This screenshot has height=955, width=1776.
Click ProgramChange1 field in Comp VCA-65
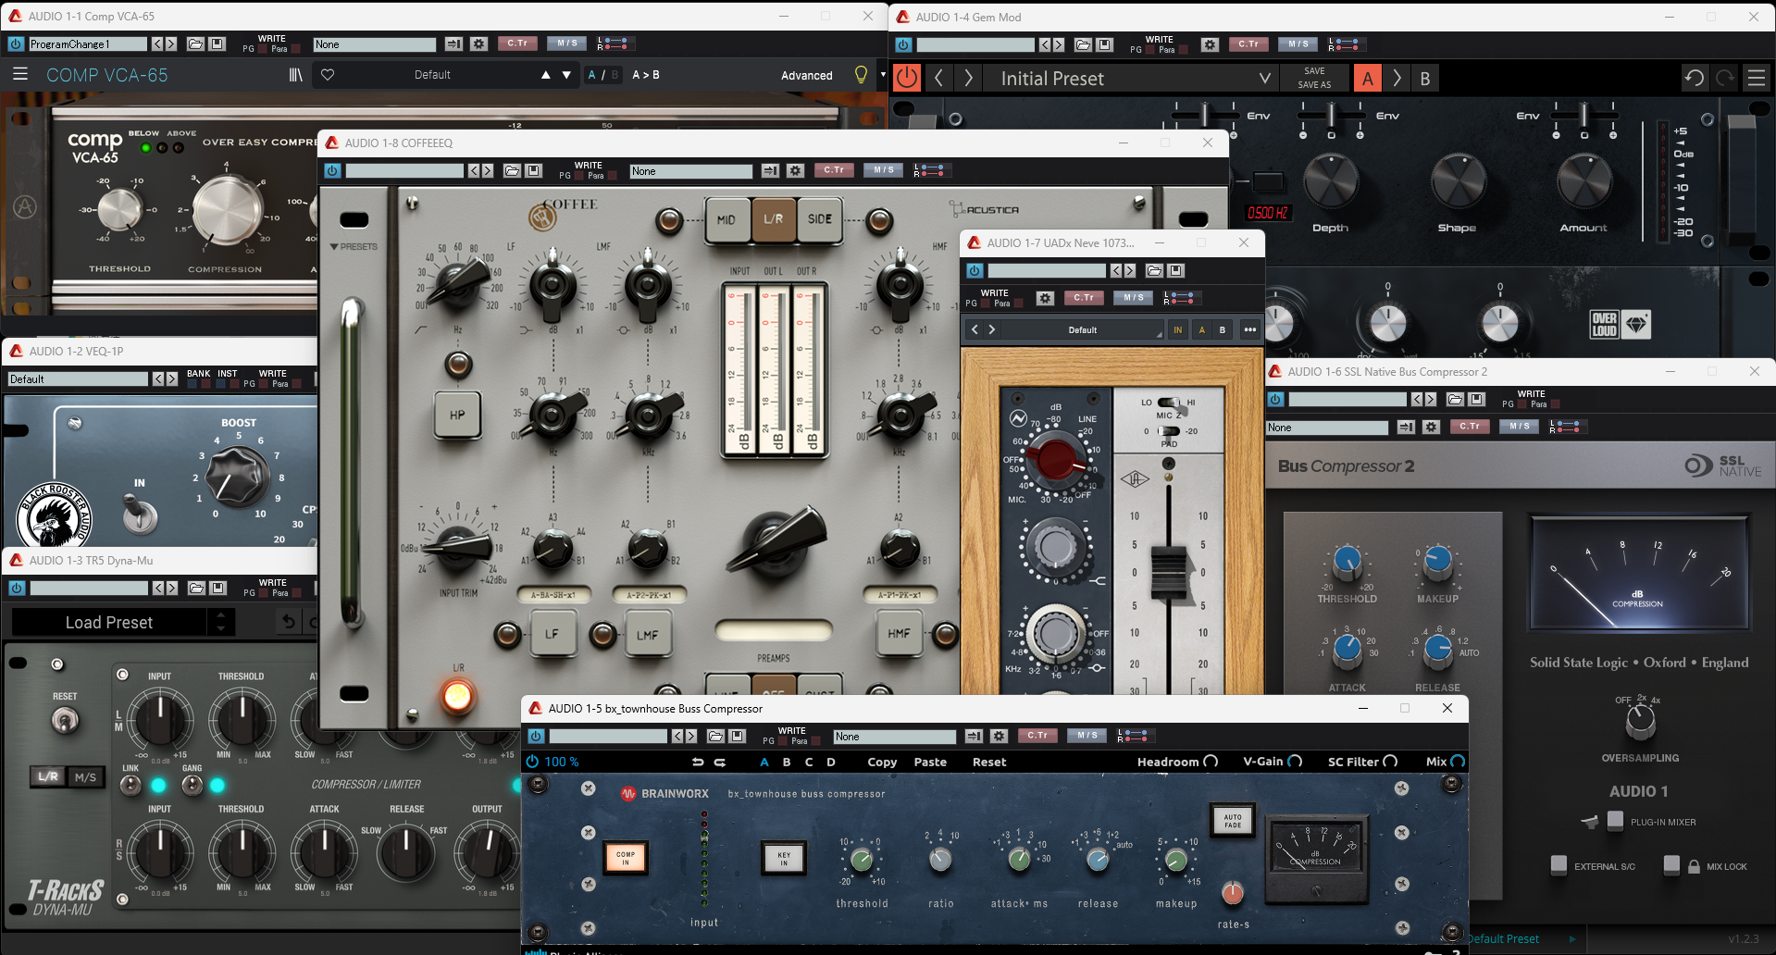pos(87,44)
